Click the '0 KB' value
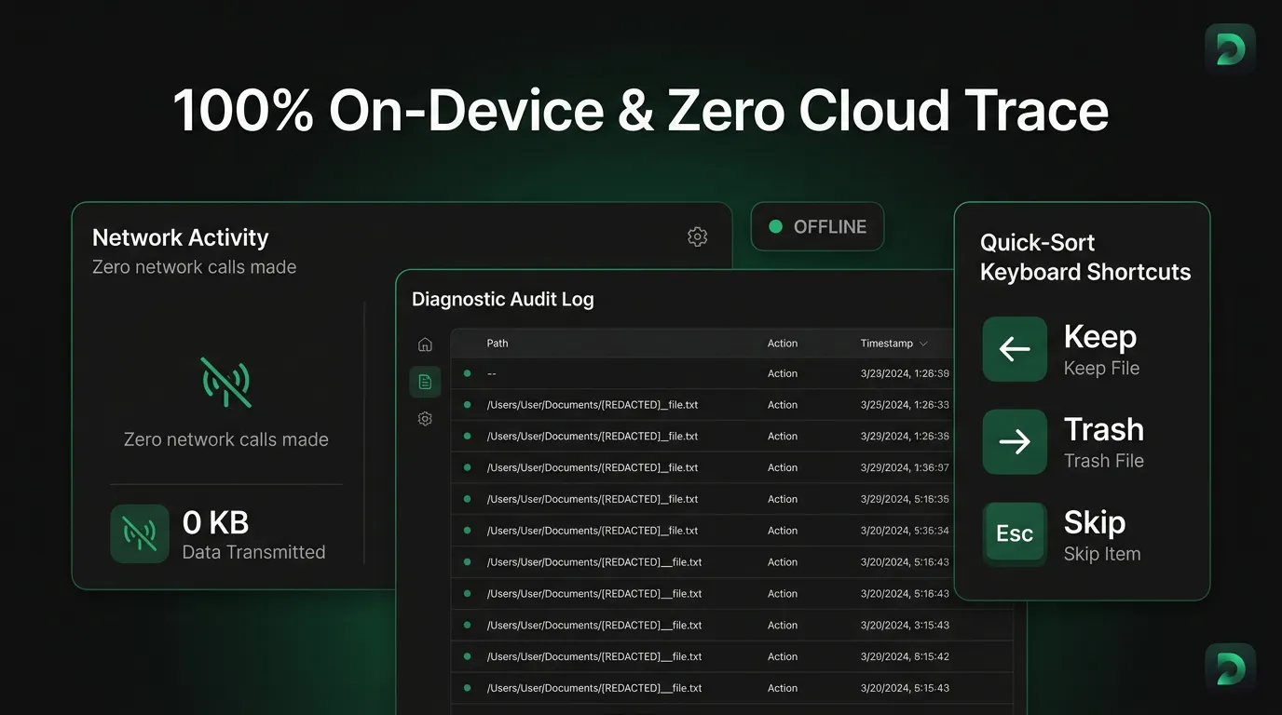This screenshot has width=1282, height=715. 215,523
